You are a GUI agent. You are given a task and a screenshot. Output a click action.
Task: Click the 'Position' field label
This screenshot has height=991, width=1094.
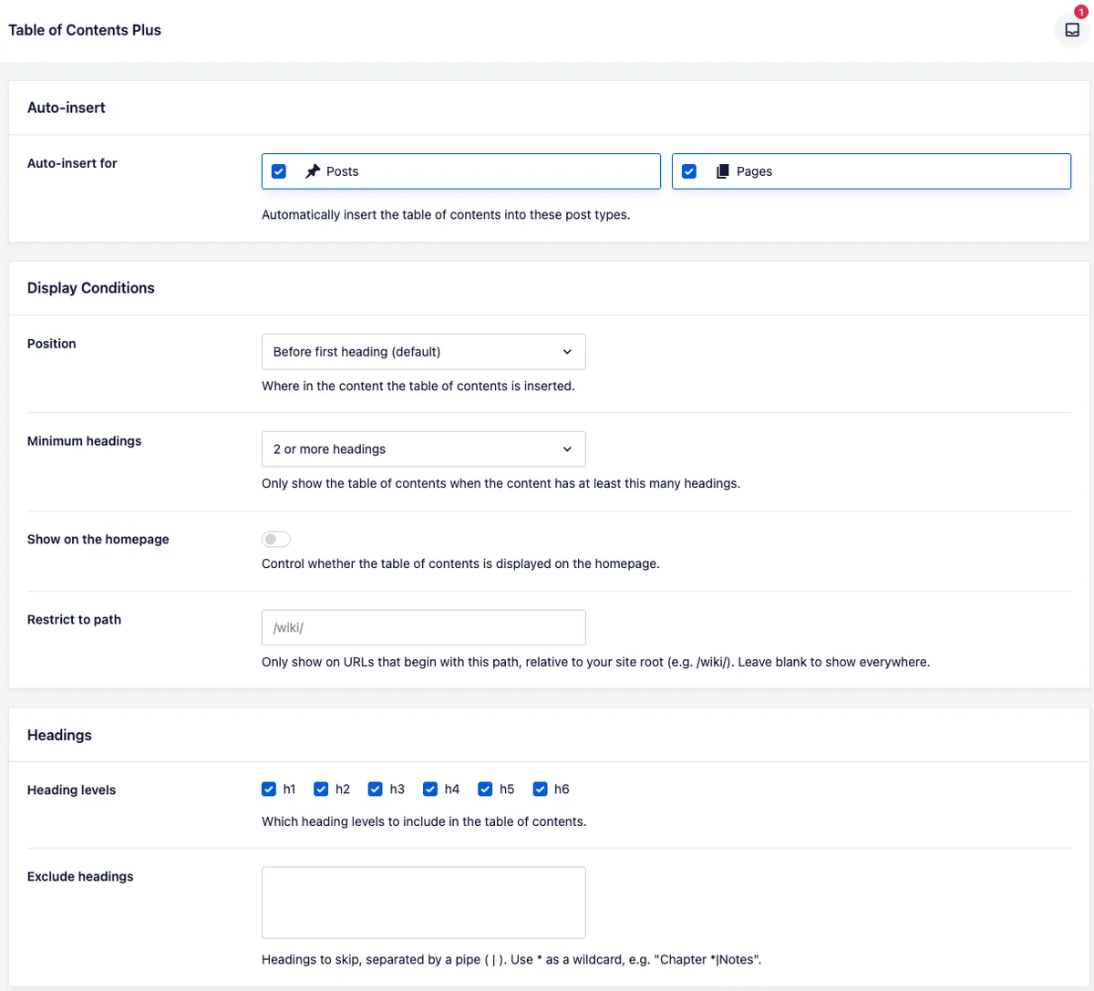coord(52,344)
